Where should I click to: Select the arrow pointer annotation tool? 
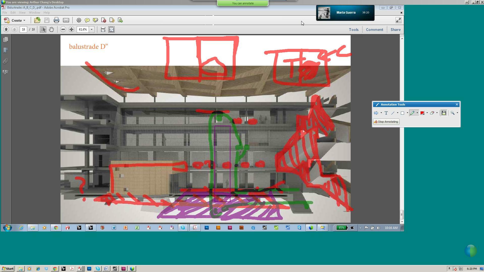click(376, 113)
